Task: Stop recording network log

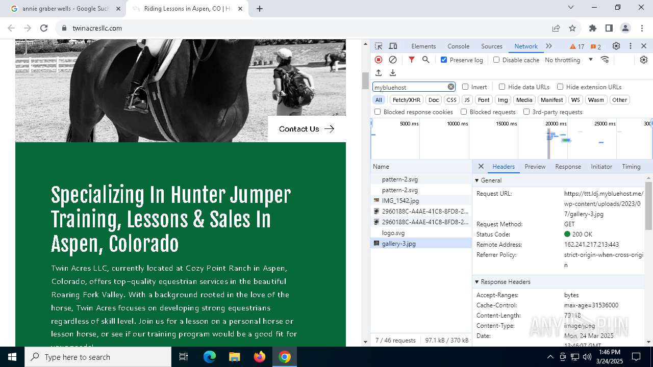Action: (379, 60)
